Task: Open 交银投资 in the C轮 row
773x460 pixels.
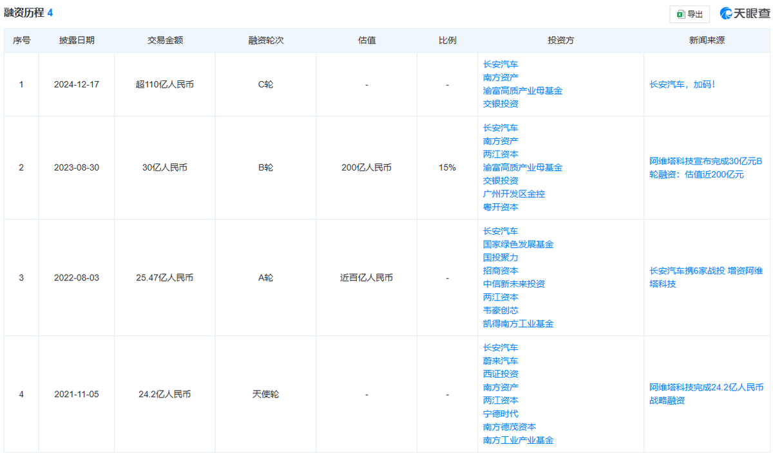Action: (x=501, y=104)
